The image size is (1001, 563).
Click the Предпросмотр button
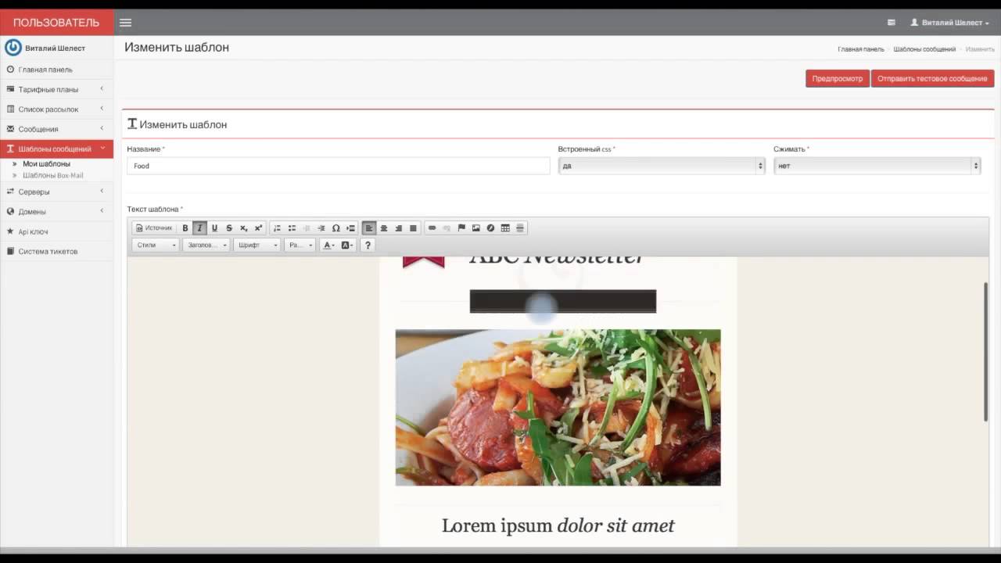pyautogui.click(x=838, y=79)
